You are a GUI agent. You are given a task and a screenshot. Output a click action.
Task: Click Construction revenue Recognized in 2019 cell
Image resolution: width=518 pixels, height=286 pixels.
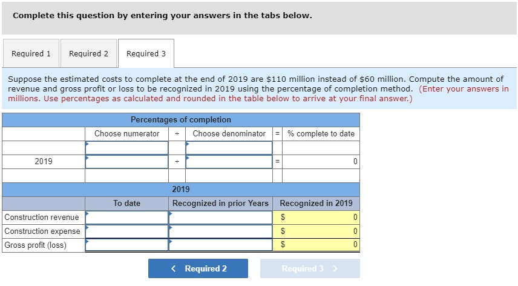click(x=321, y=218)
